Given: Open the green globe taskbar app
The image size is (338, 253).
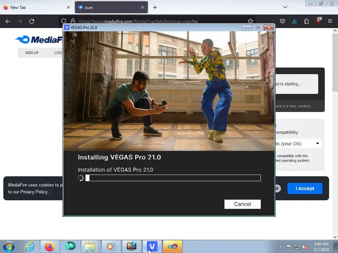Looking at the screenshot, I should tap(70, 246).
